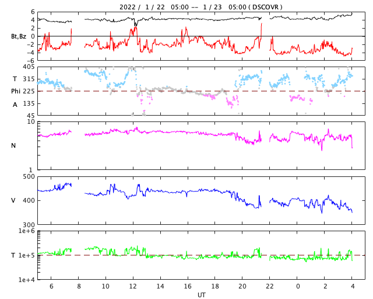Select the '14' hour tick on UT axis
The height and width of the screenshot is (299, 373).
160,286
